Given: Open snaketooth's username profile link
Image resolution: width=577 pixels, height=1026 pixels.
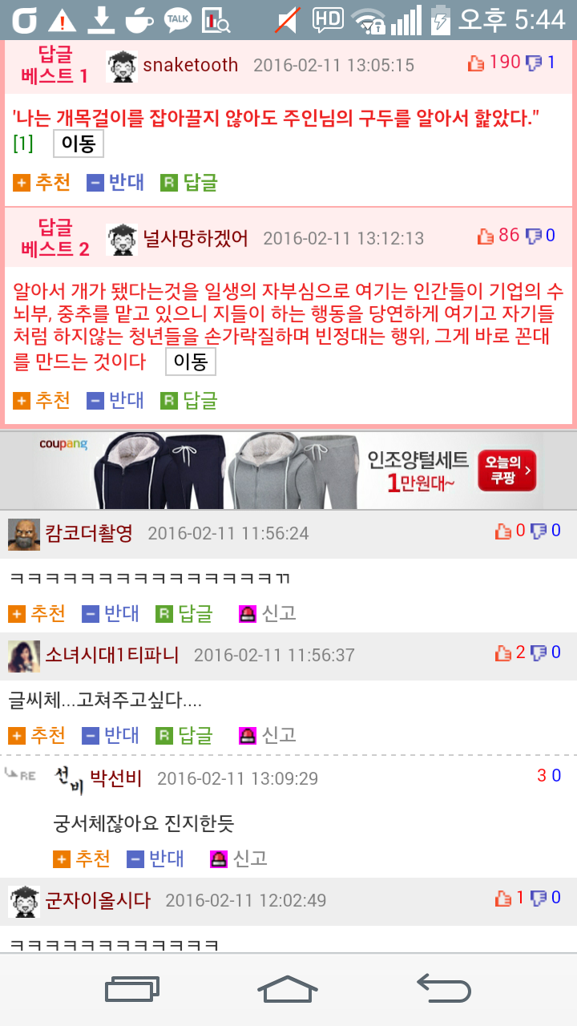Looking at the screenshot, I should pyautogui.click(x=191, y=65).
